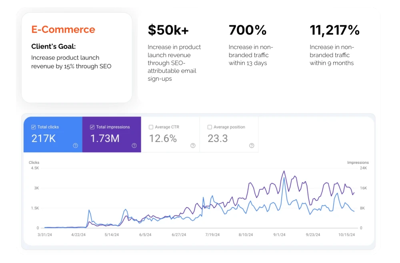Click the 3/31/24 date label
The height and width of the screenshot is (263, 400).
(45, 235)
